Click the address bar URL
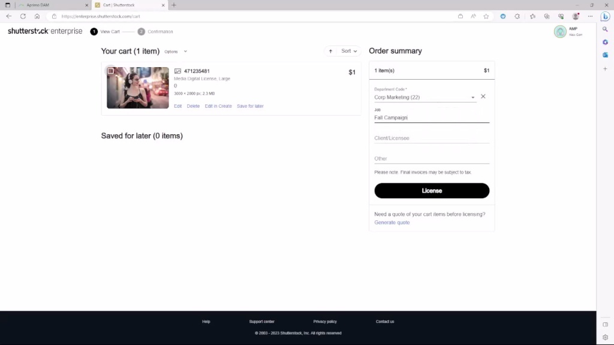 101,16
